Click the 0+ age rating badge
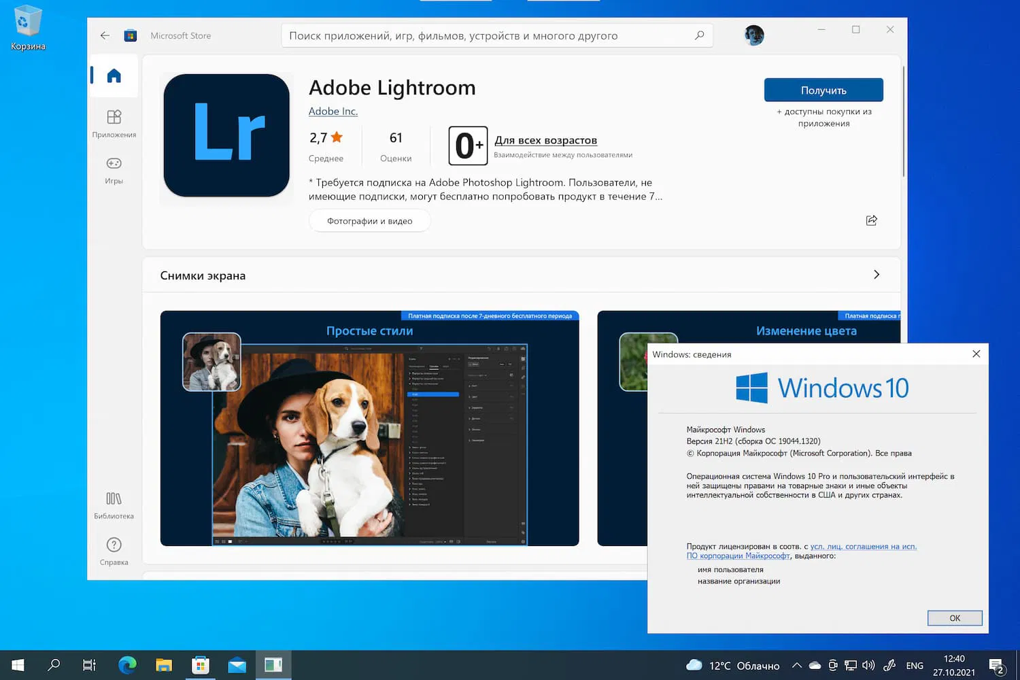This screenshot has height=680, width=1020. coord(468,146)
